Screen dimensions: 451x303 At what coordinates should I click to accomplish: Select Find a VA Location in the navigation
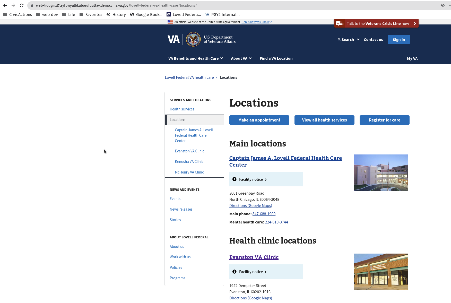pos(276,58)
